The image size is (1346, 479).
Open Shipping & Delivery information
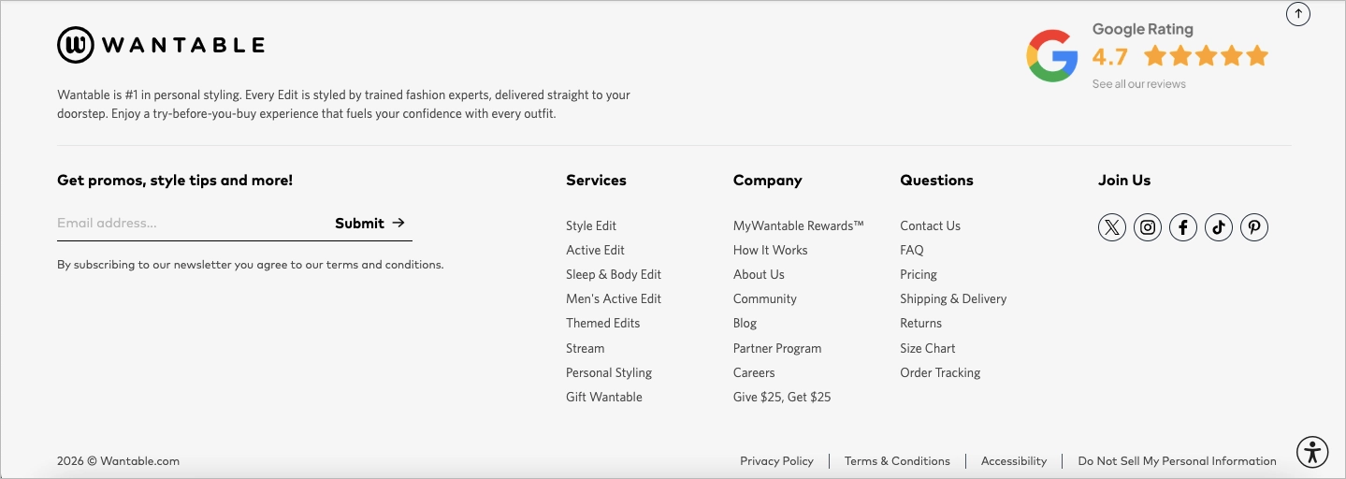tap(953, 299)
